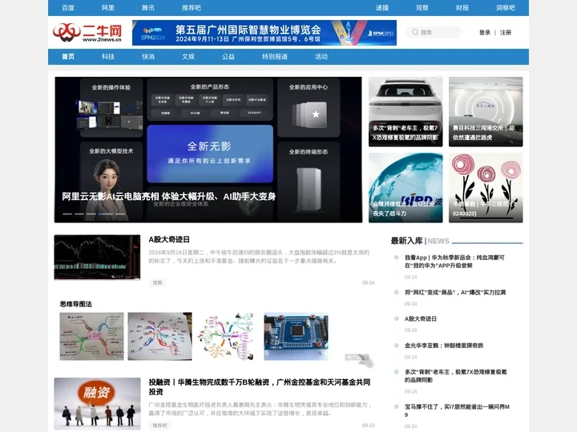577x432 pixels.
Task: Open the stock chart thumbnail for A股大奇迹日
Action: tap(97, 258)
